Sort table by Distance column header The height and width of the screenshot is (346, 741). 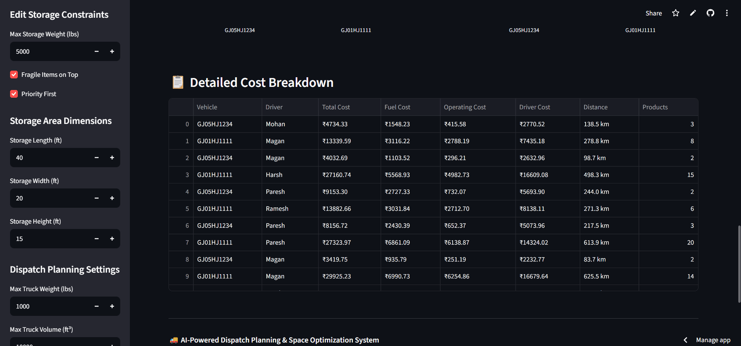coord(609,107)
